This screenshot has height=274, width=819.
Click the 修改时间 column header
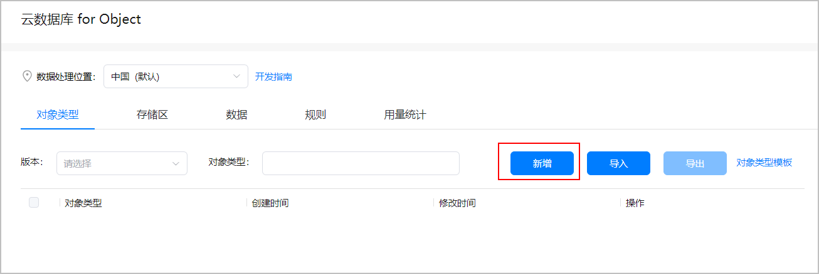click(457, 203)
